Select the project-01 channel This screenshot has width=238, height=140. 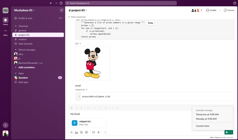point(38,35)
